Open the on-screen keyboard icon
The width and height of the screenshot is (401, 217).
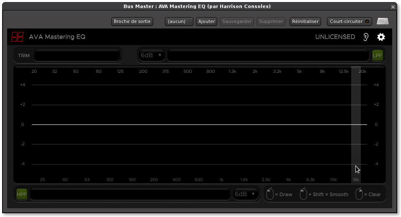(383, 21)
